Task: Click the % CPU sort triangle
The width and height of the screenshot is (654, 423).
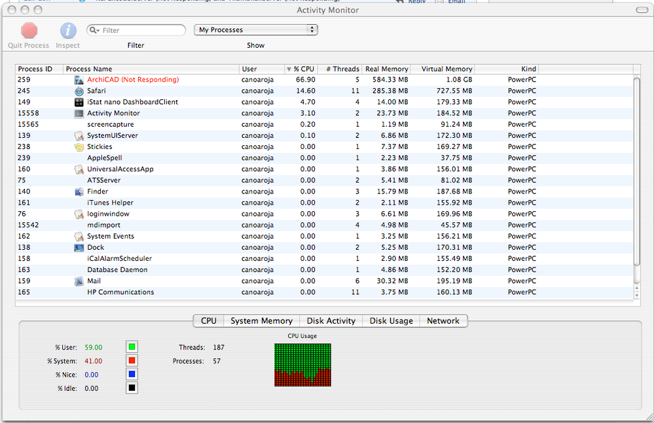Action: pyautogui.click(x=289, y=69)
